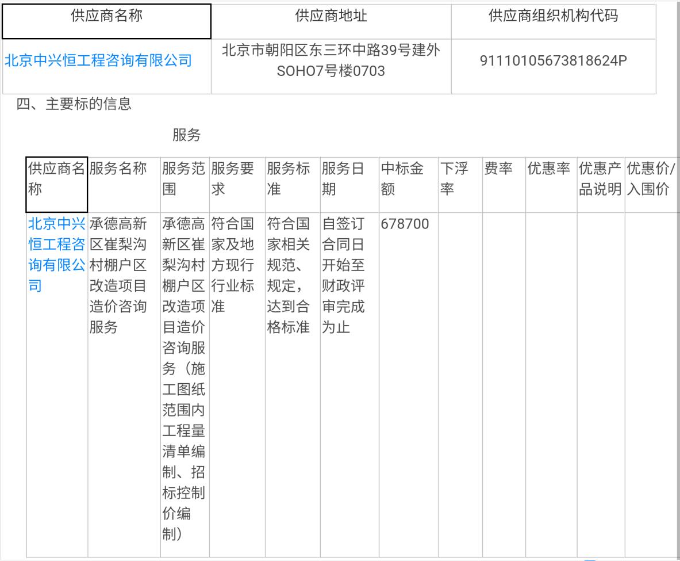Select the organization code 91110105673818624P
This screenshot has height=561, width=680.
click(x=553, y=61)
